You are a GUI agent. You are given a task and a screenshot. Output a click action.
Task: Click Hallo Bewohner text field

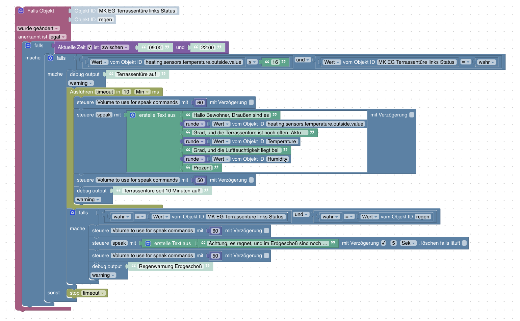231,115
